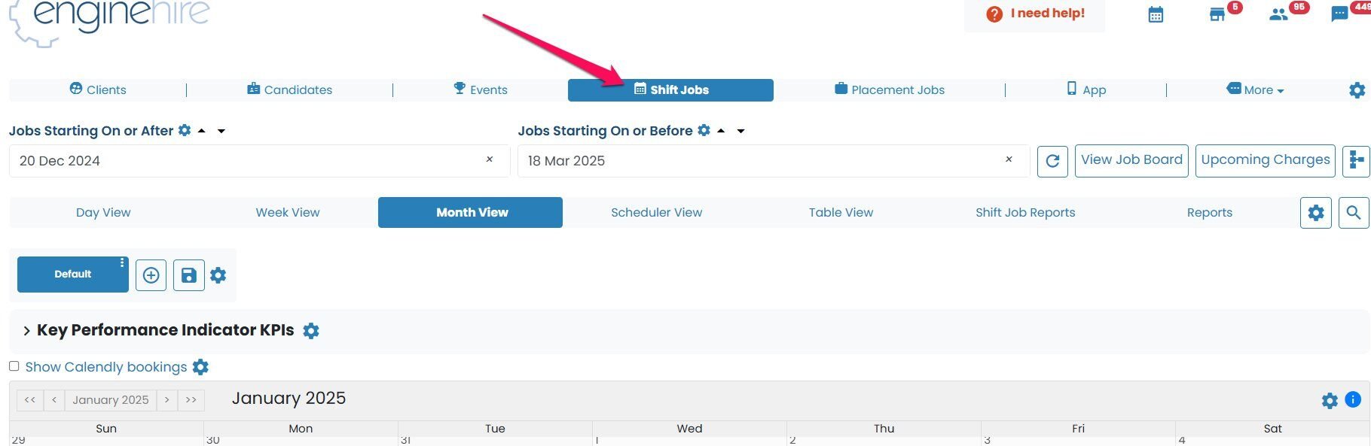Clear the 20 Dec 2024 date field
1371x446 pixels.
point(489,159)
